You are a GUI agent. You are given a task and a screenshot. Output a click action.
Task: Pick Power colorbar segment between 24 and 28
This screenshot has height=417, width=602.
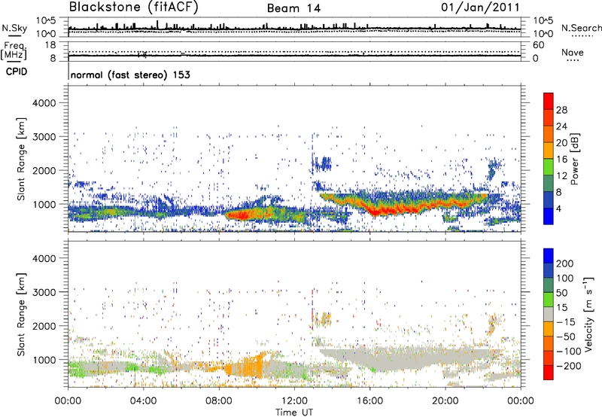coord(549,117)
